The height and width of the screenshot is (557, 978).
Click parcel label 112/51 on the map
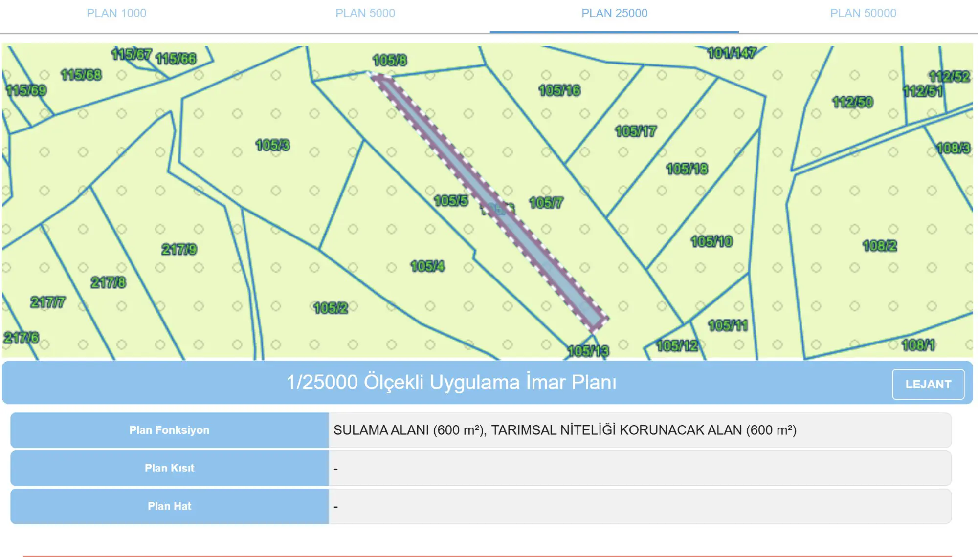pyautogui.click(x=922, y=91)
